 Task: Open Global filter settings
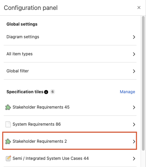click(x=70, y=71)
